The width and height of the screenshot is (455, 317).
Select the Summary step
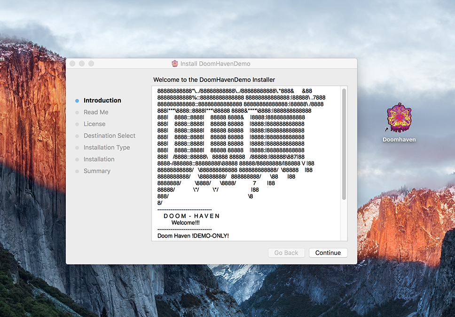(97, 171)
